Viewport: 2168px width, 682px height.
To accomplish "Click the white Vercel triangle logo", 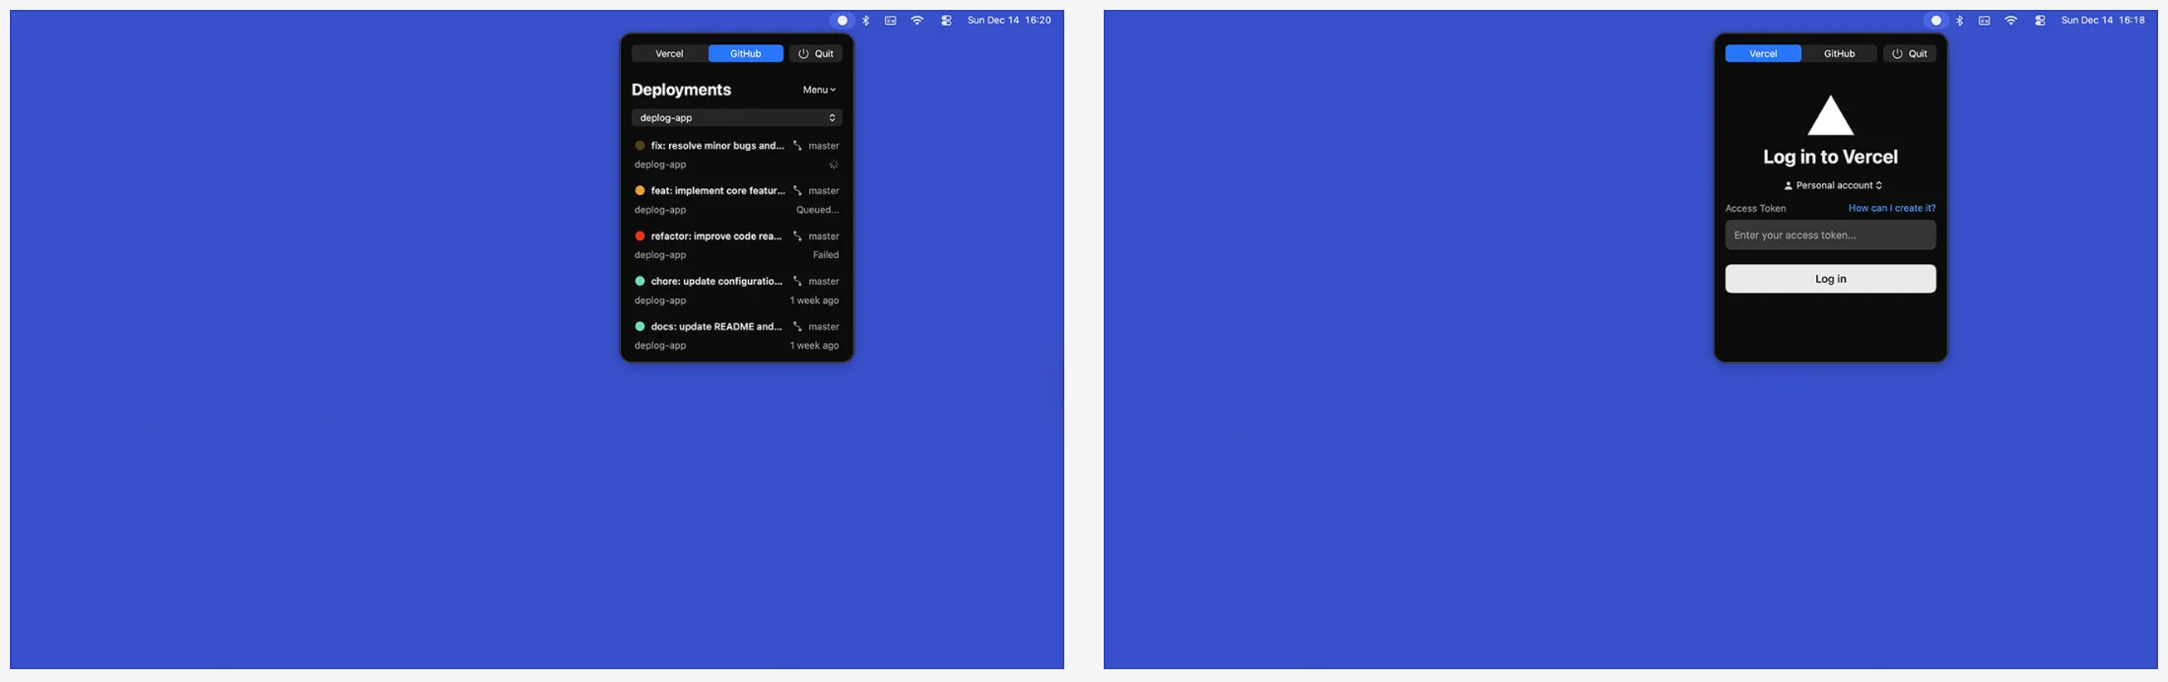I will pos(1830,116).
